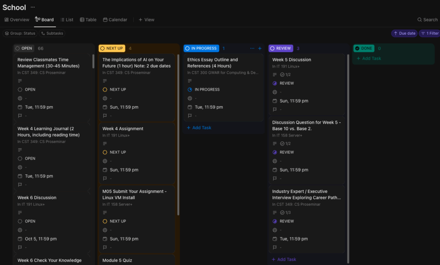
Task: Click assignee icon on Week 5 Discussion card
Action: click(x=275, y=92)
